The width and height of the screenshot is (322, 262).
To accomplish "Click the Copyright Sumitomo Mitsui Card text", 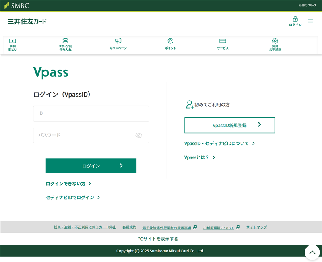I will [x=160, y=251].
